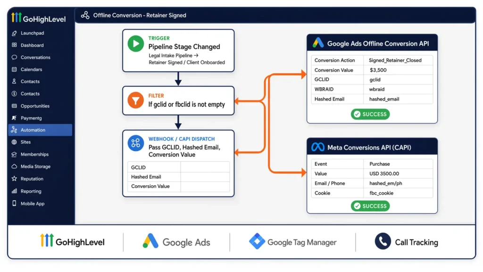Click the Call Tracking phone icon

383,241
